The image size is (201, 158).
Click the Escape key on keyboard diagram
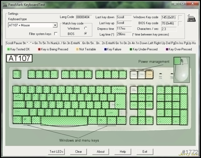16,73
